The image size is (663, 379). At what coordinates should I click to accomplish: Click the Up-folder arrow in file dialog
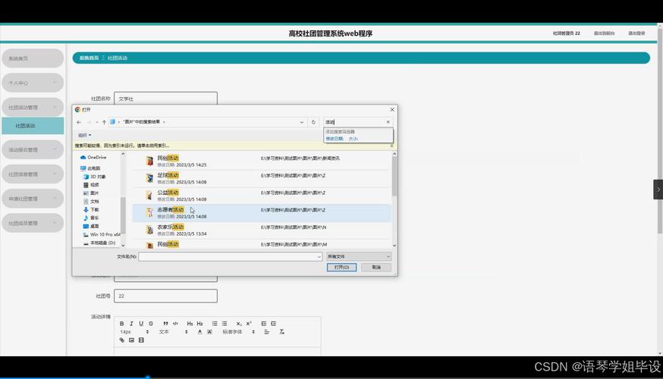[x=104, y=122]
